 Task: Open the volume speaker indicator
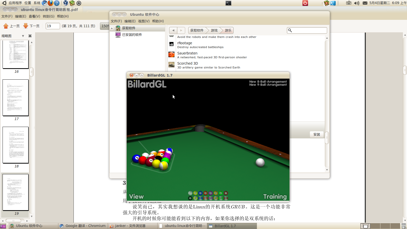tap(357, 3)
